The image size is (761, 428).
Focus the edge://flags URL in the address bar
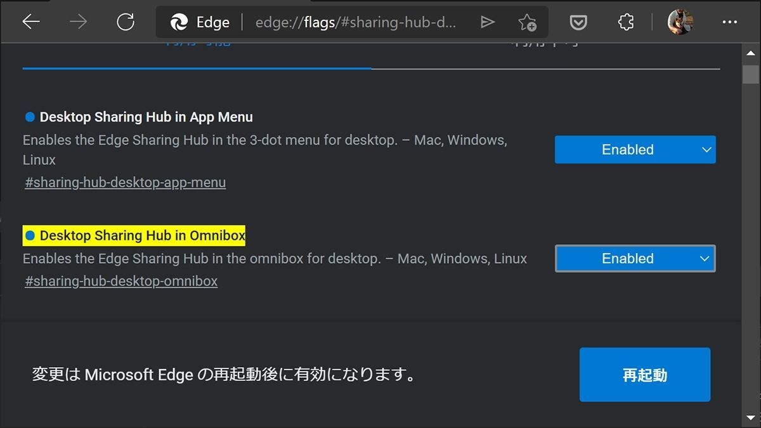356,23
